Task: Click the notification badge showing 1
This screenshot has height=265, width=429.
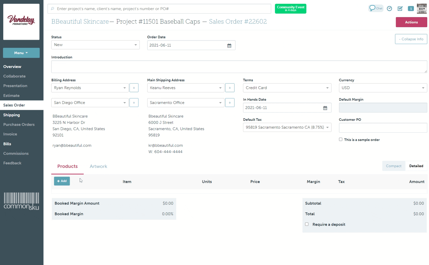Action: click(x=411, y=9)
